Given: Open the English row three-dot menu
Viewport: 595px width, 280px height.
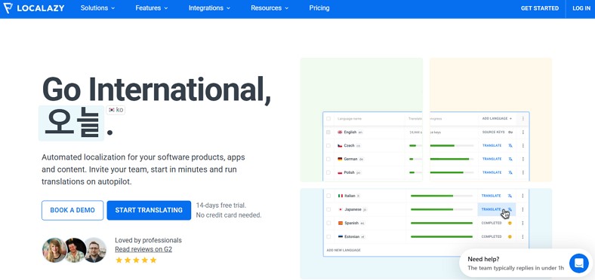Looking at the screenshot, I should [523, 132].
